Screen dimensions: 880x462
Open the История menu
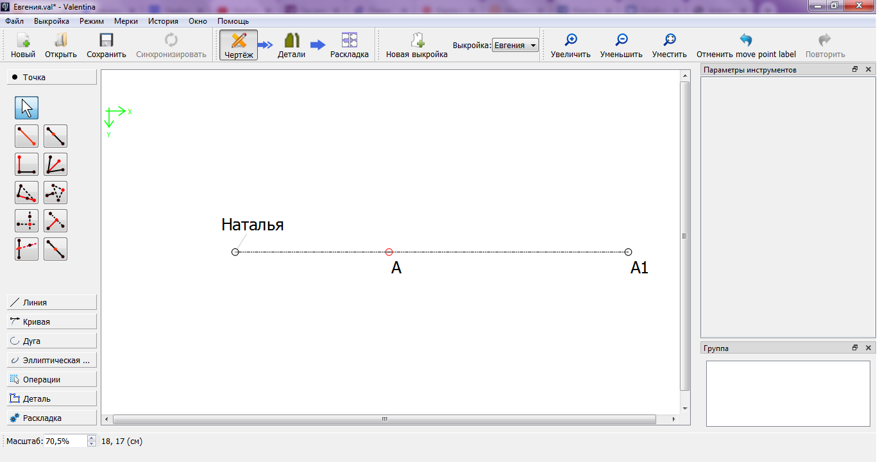point(163,21)
